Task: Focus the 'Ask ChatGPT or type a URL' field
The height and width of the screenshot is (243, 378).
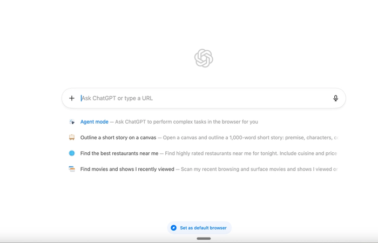Action: 205,98
